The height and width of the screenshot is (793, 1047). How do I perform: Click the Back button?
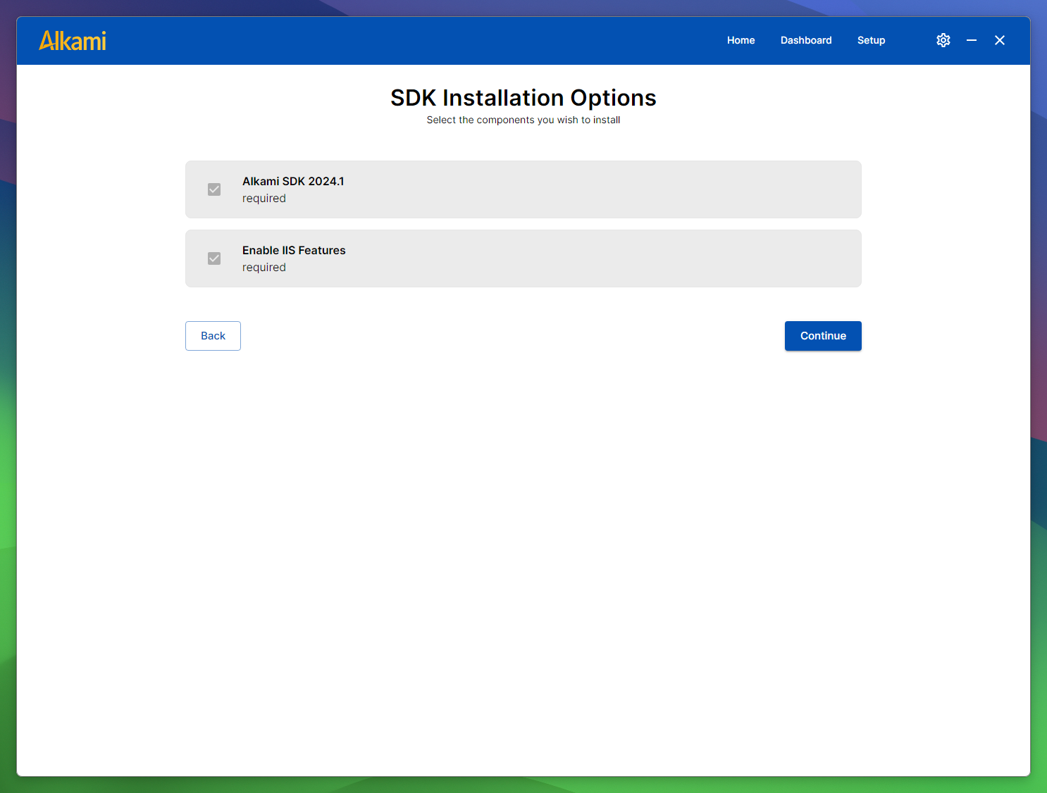click(213, 336)
